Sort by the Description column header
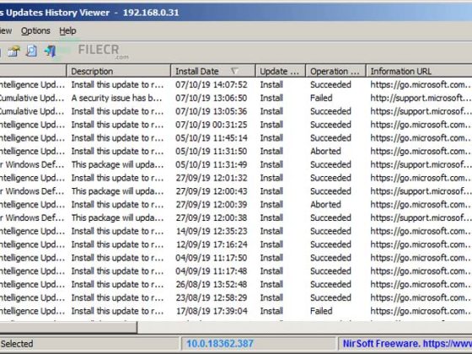472x354 pixels. point(119,71)
